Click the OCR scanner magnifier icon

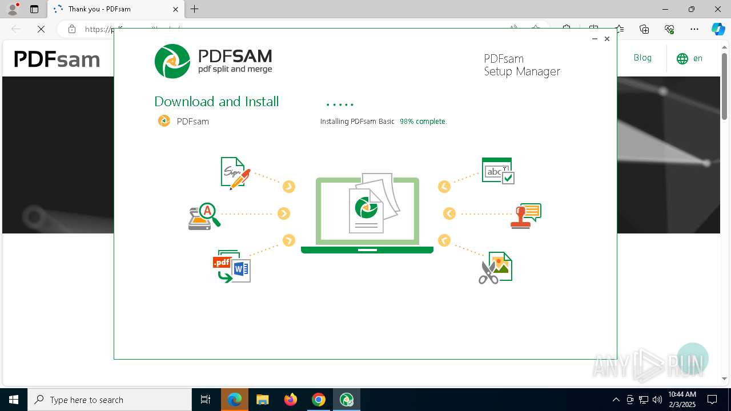pos(204,216)
